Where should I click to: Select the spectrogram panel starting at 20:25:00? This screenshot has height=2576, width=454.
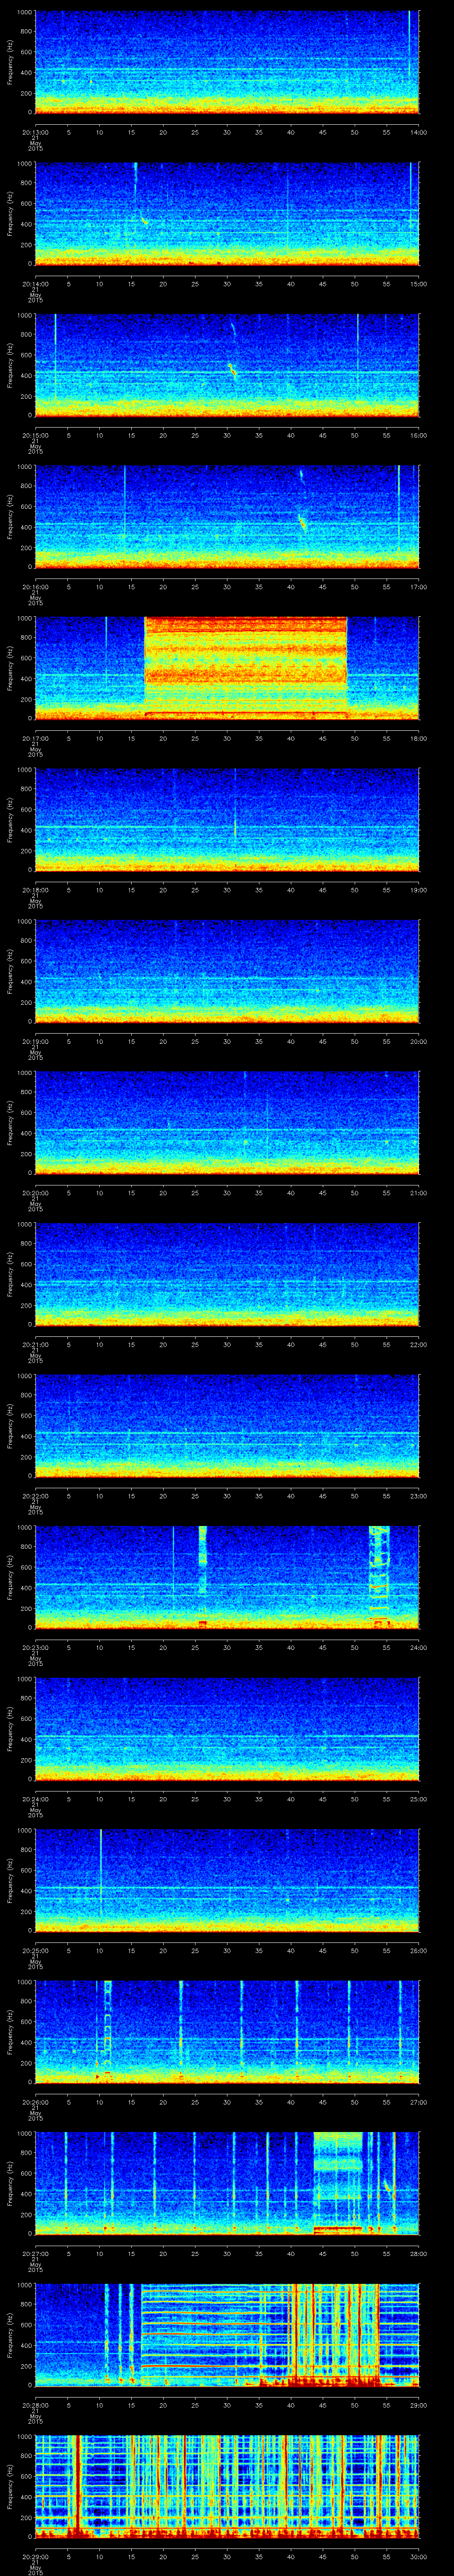227,1880
